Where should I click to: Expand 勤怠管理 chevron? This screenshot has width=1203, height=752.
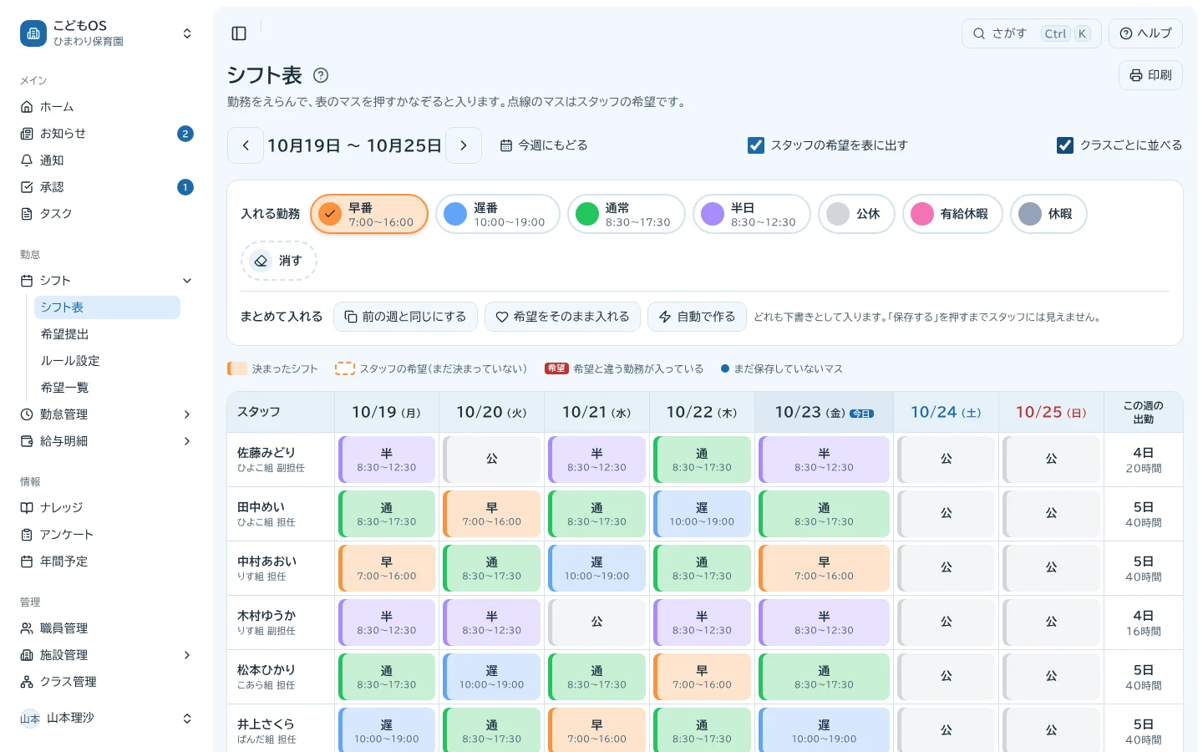(x=187, y=414)
